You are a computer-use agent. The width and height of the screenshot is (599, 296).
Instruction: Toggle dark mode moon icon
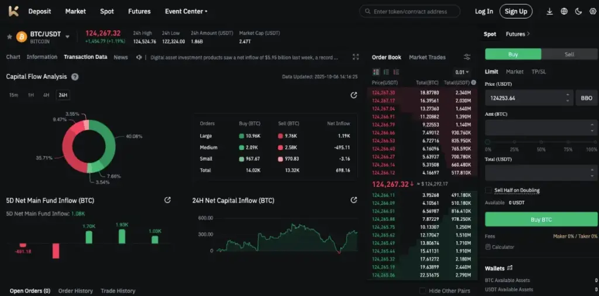click(579, 12)
